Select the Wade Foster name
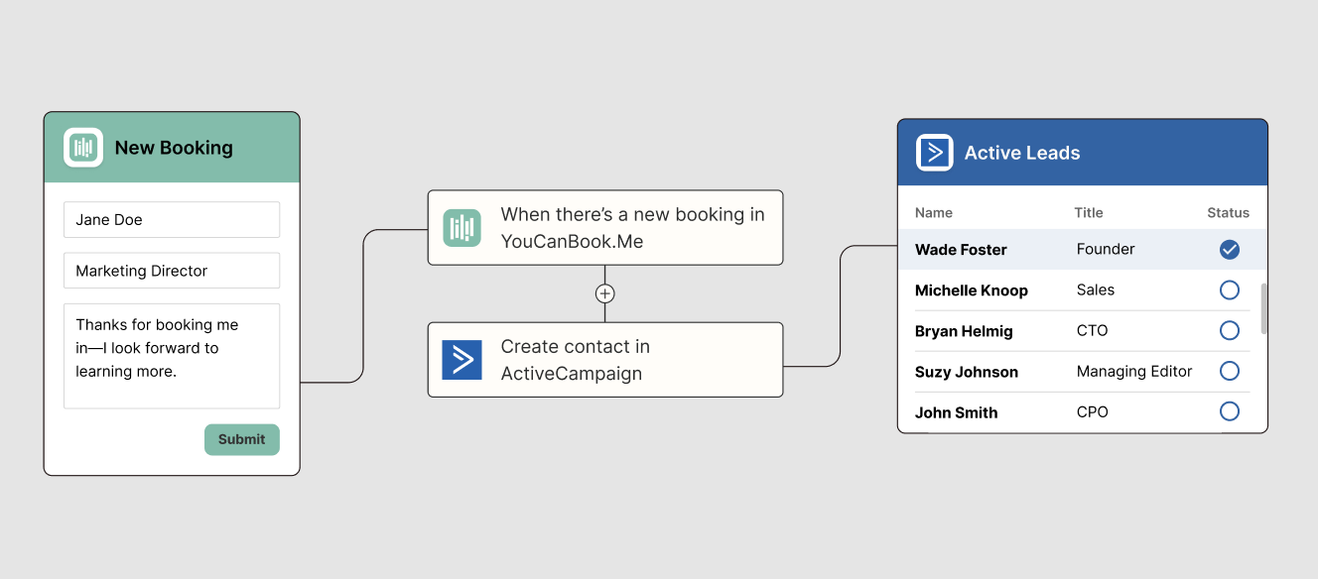The image size is (1318, 579). click(x=961, y=250)
